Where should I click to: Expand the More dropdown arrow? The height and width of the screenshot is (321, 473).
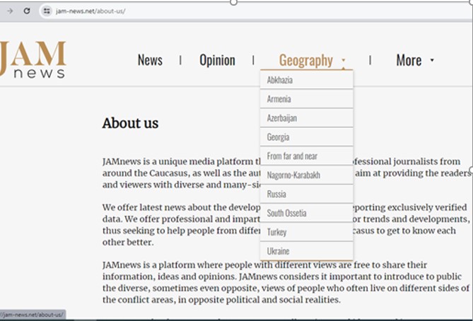coord(432,61)
